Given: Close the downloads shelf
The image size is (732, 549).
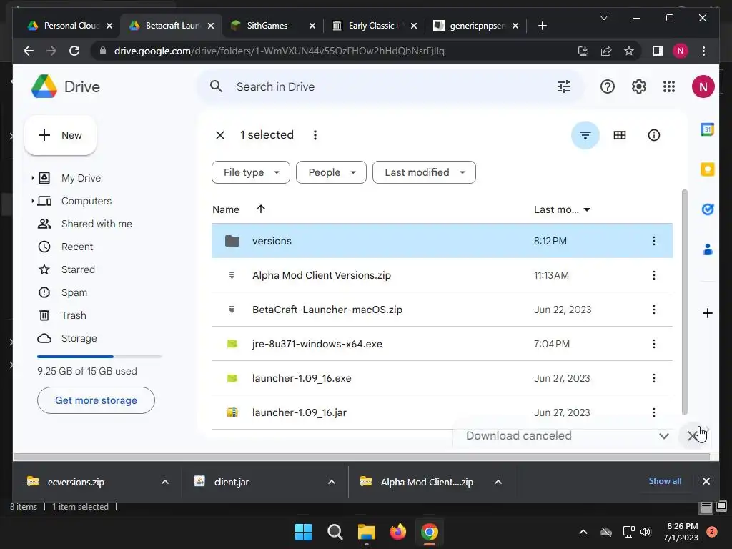Looking at the screenshot, I should 706,481.
